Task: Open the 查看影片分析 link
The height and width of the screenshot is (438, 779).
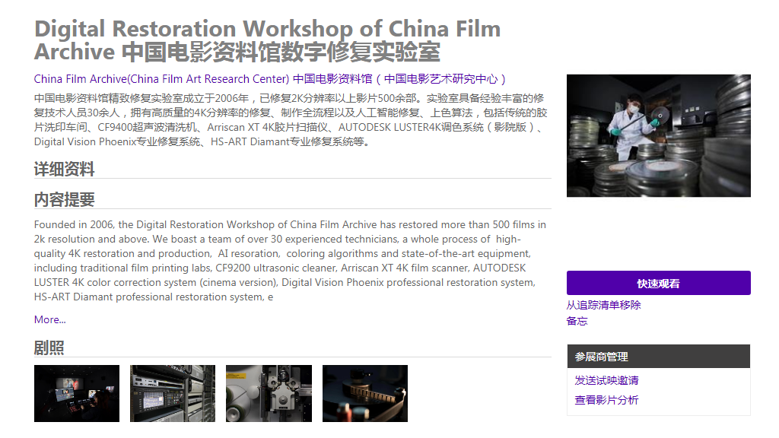Action: coord(606,400)
